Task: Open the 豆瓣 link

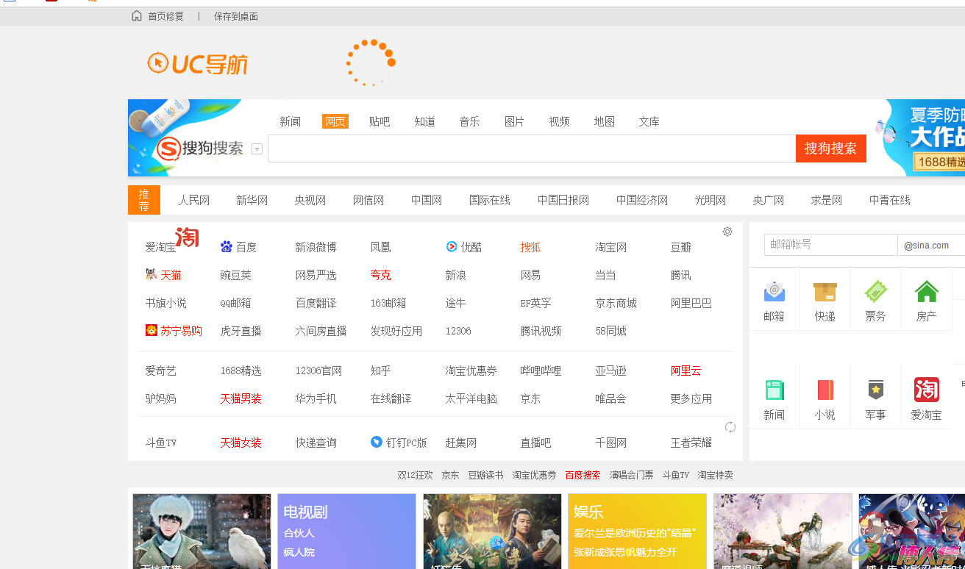Action: [x=681, y=247]
